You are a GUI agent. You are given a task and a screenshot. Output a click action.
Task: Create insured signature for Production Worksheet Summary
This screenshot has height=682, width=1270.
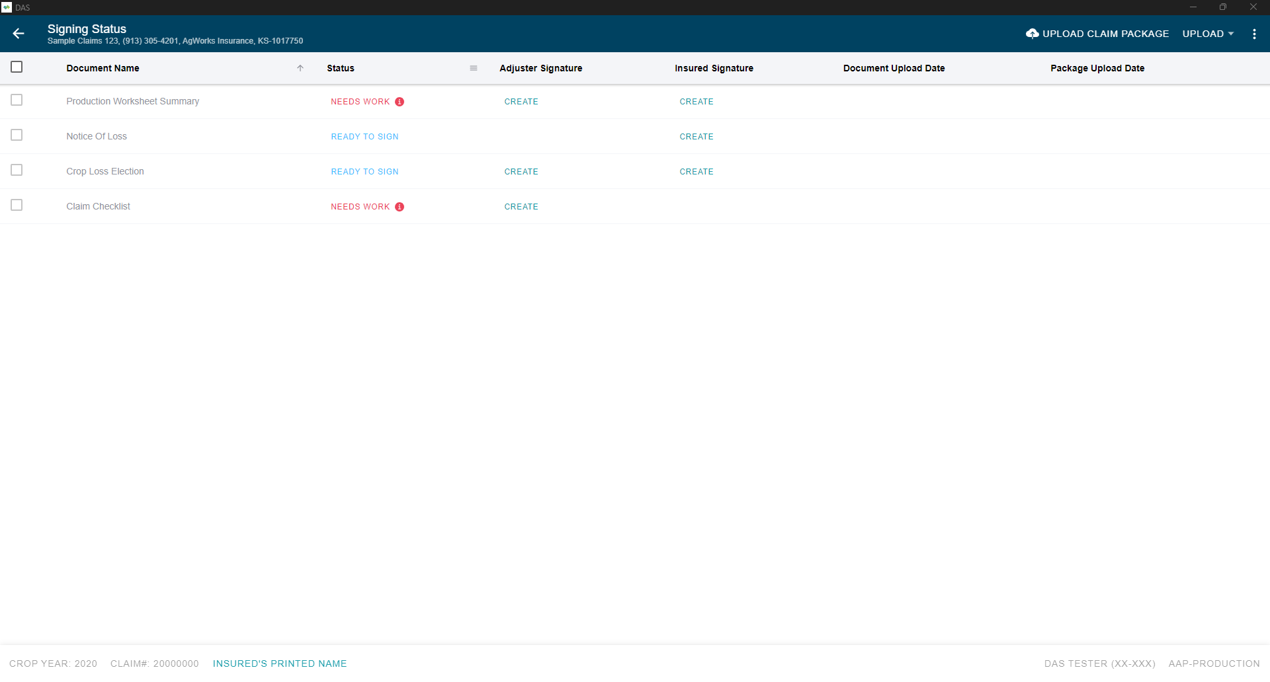coord(697,102)
